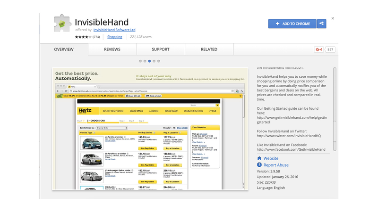Select the fourth screenshot carousel dot
This screenshot has width=378, height=212.
(x=154, y=61)
